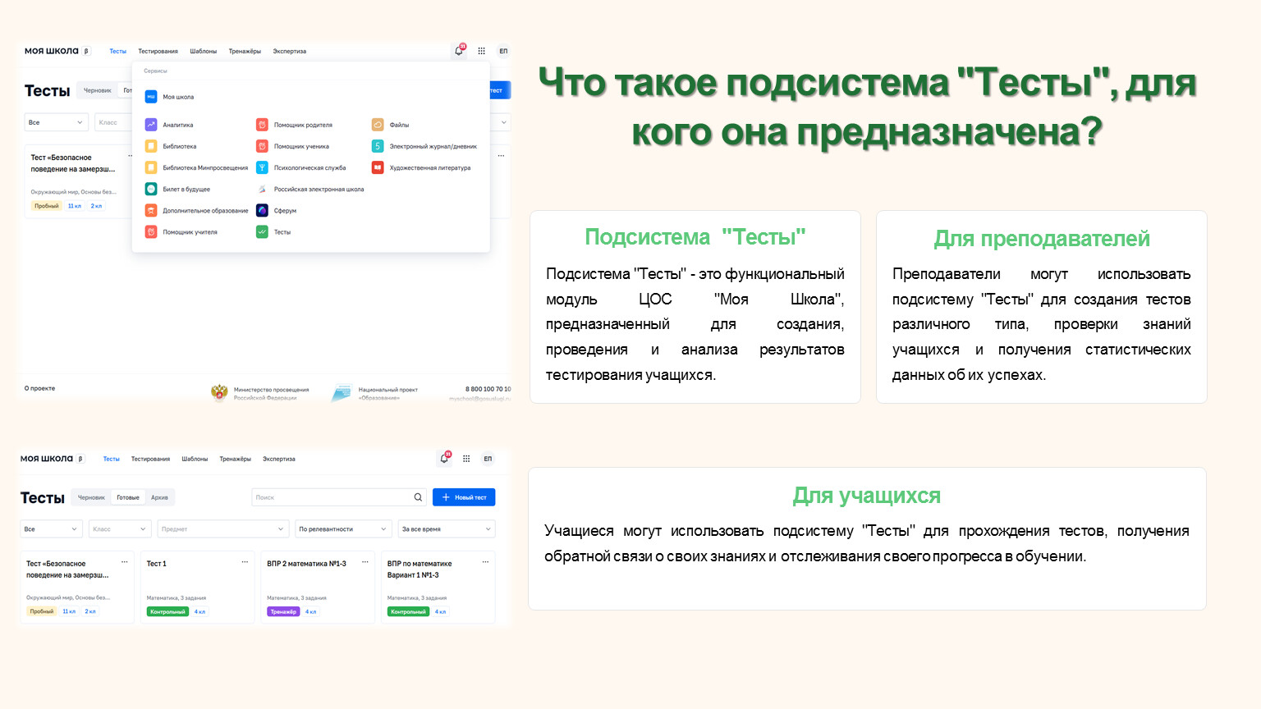
Task: Click the Новый тест button
Action: (x=464, y=497)
